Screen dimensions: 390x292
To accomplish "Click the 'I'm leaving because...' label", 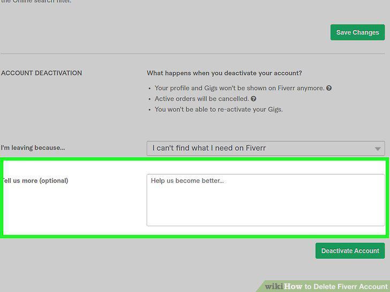I will pyautogui.click(x=33, y=148).
